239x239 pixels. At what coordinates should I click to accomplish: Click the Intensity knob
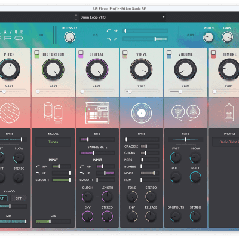click(70, 37)
